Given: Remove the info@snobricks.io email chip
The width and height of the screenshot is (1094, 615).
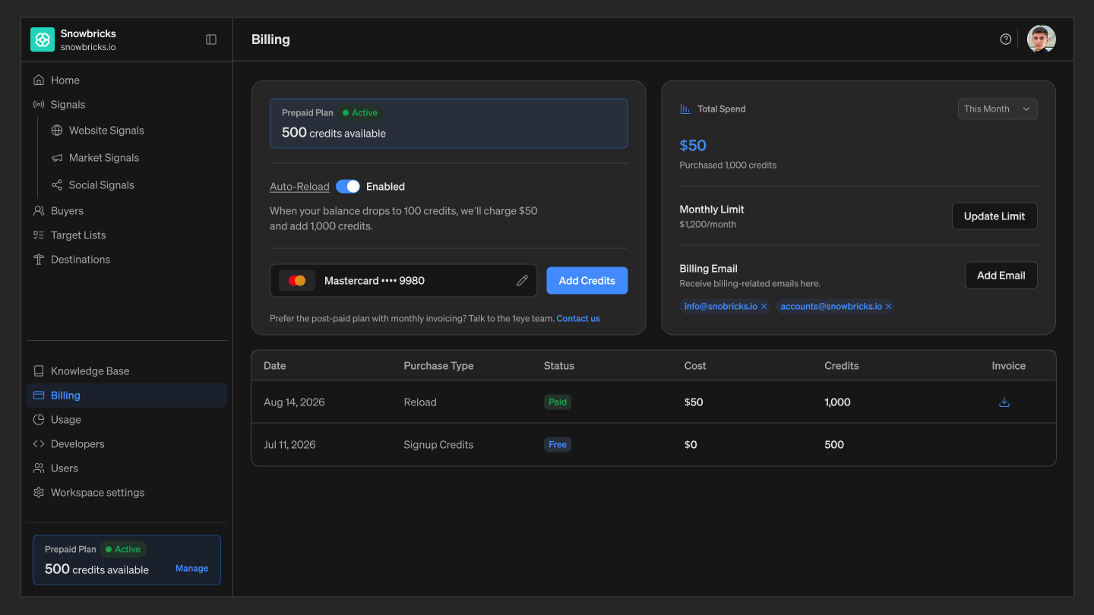Looking at the screenshot, I should 764,307.
